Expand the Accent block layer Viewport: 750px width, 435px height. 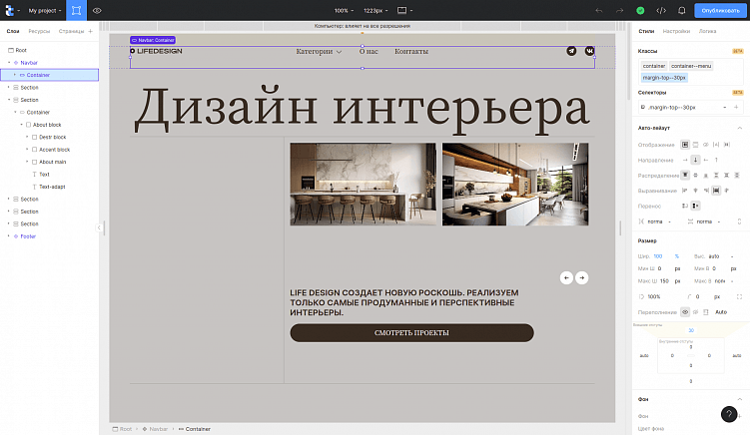27,150
